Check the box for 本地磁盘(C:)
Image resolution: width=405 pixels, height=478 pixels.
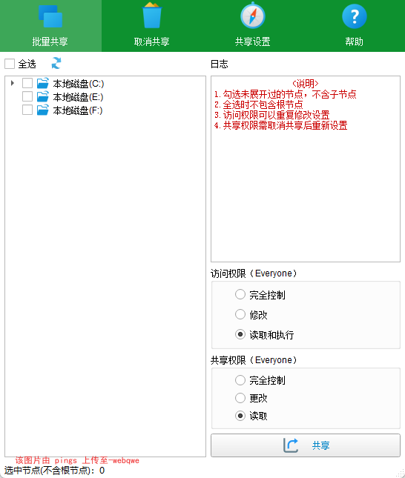27,83
